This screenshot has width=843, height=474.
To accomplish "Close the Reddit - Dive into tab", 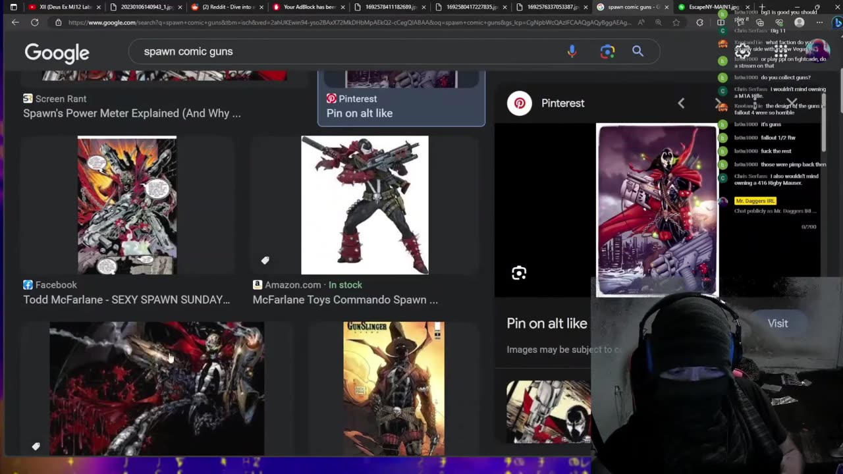I will click(x=261, y=7).
